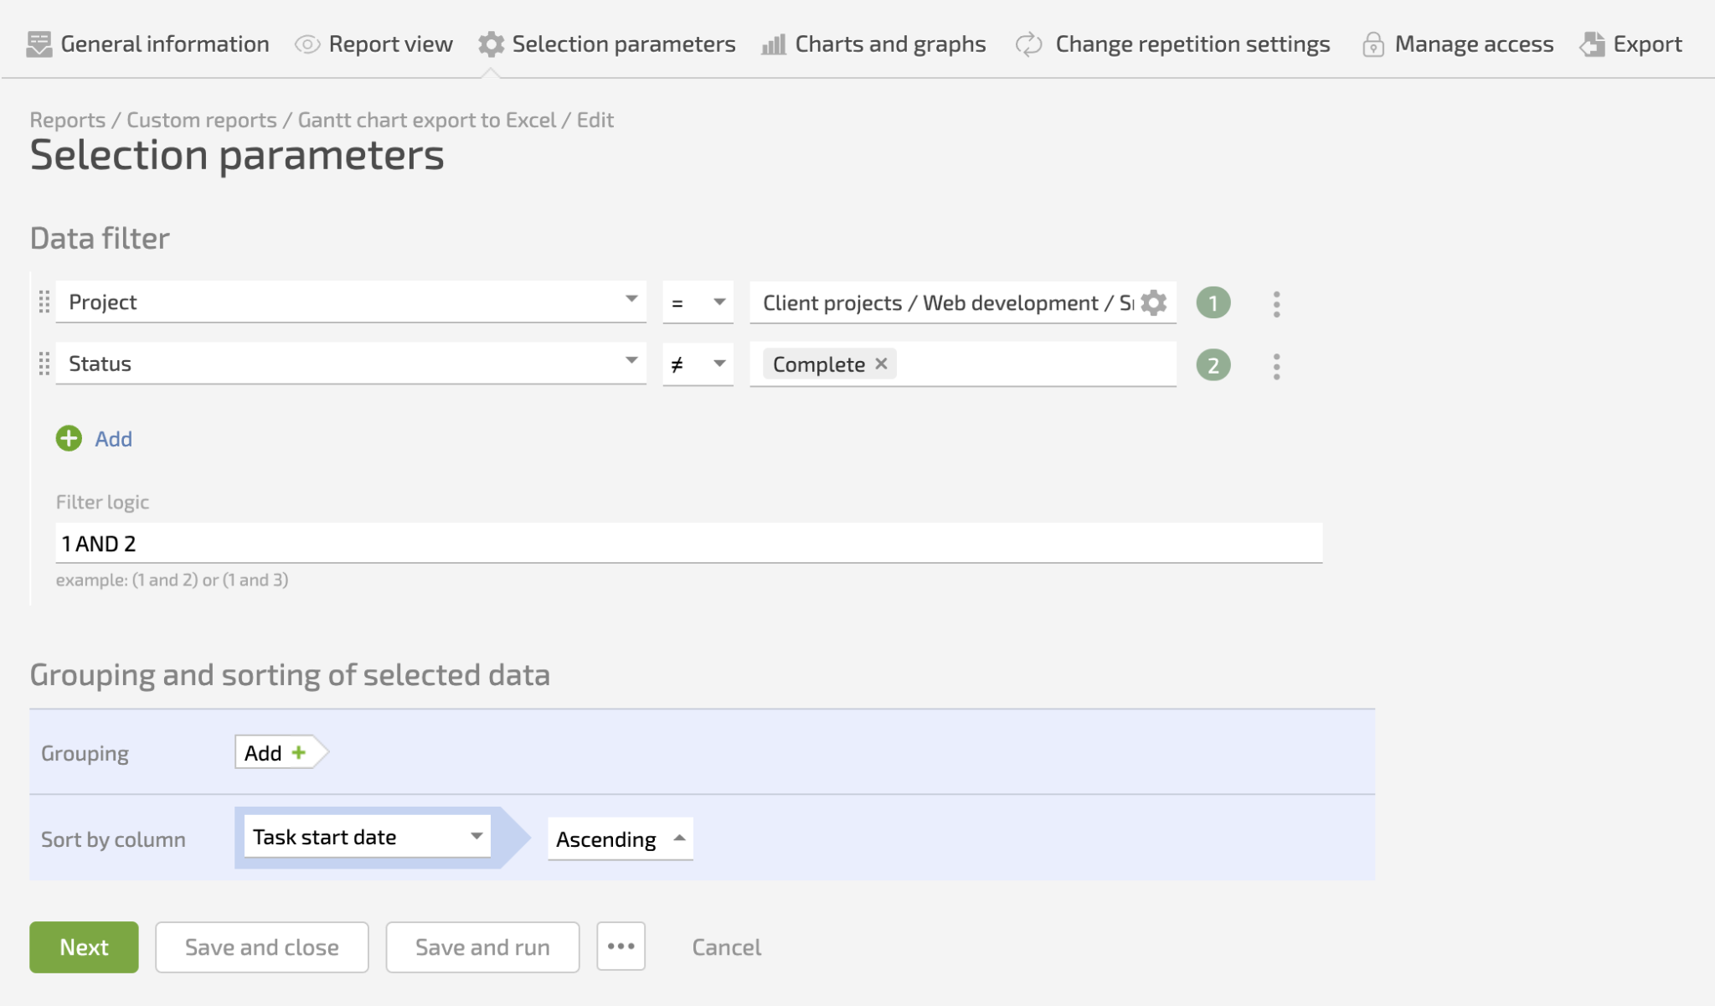1715x1006 pixels.
Task: Open the three-dot menu for the Status filter
Action: tap(1276, 364)
